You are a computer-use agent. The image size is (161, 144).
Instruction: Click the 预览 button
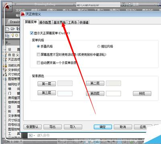coord(142,94)
